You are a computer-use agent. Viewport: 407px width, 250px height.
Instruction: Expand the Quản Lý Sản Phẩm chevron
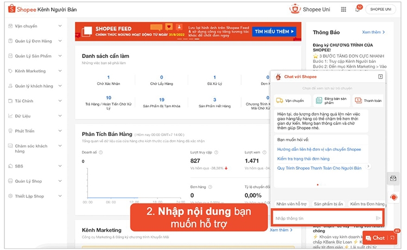(x=60, y=56)
